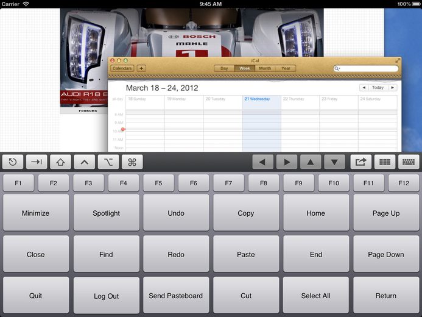Screen dimensions: 422x317
Task: Tap the F9 key
Action: click(x=298, y=183)
